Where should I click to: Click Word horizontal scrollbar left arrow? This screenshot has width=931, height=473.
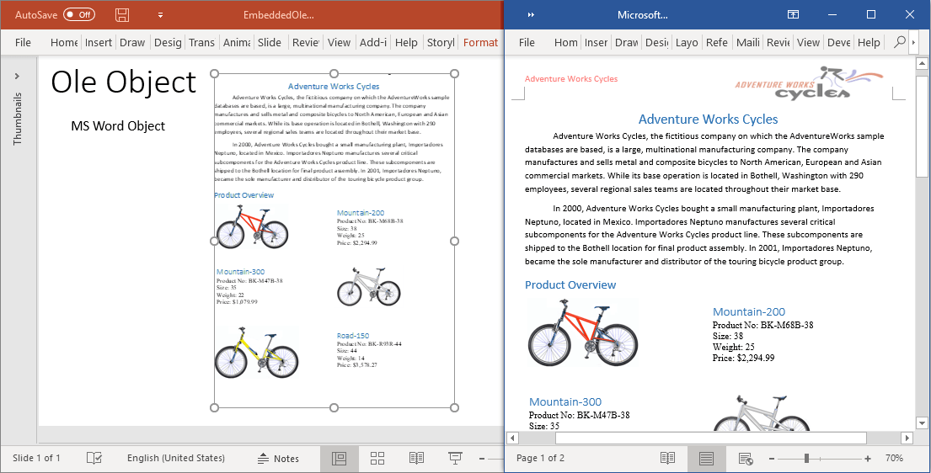(512, 438)
